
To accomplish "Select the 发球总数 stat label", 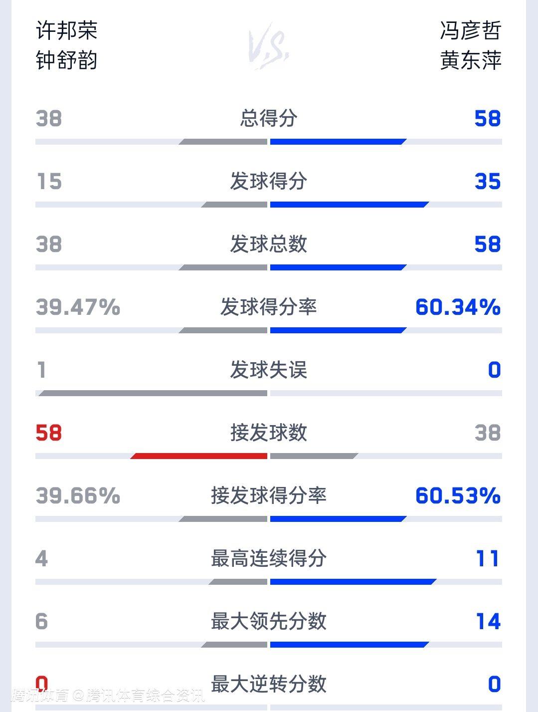I will pos(269,244).
